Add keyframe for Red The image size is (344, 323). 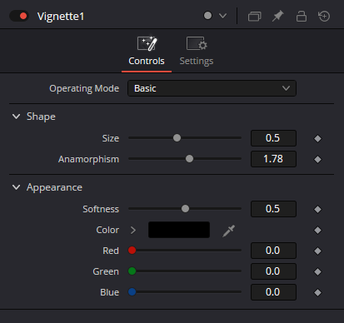click(x=317, y=251)
